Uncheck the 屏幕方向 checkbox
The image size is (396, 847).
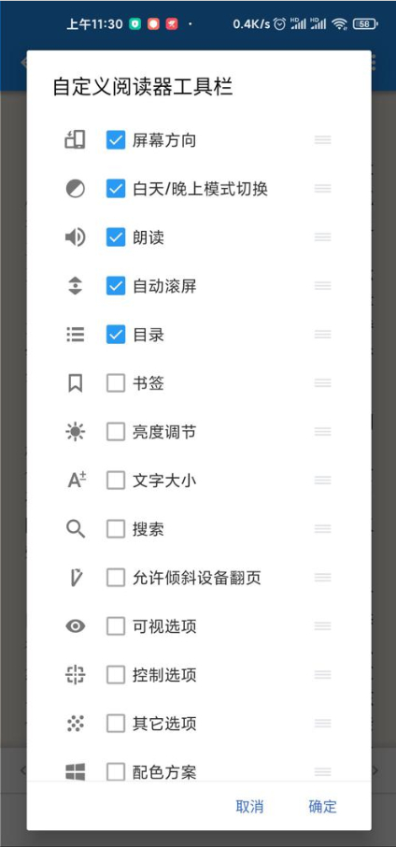point(116,140)
